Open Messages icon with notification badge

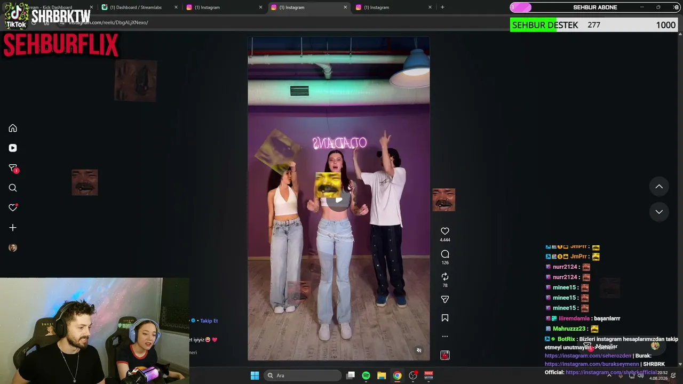point(13,168)
